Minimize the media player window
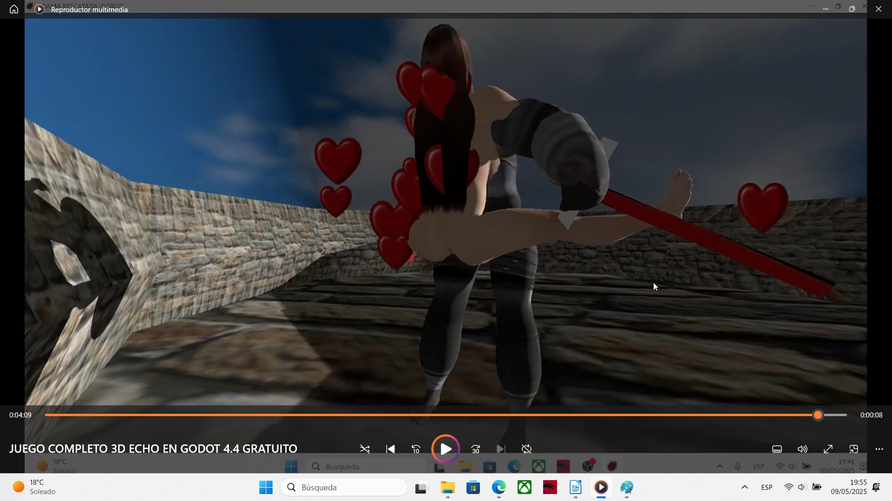892x501 pixels. (826, 9)
